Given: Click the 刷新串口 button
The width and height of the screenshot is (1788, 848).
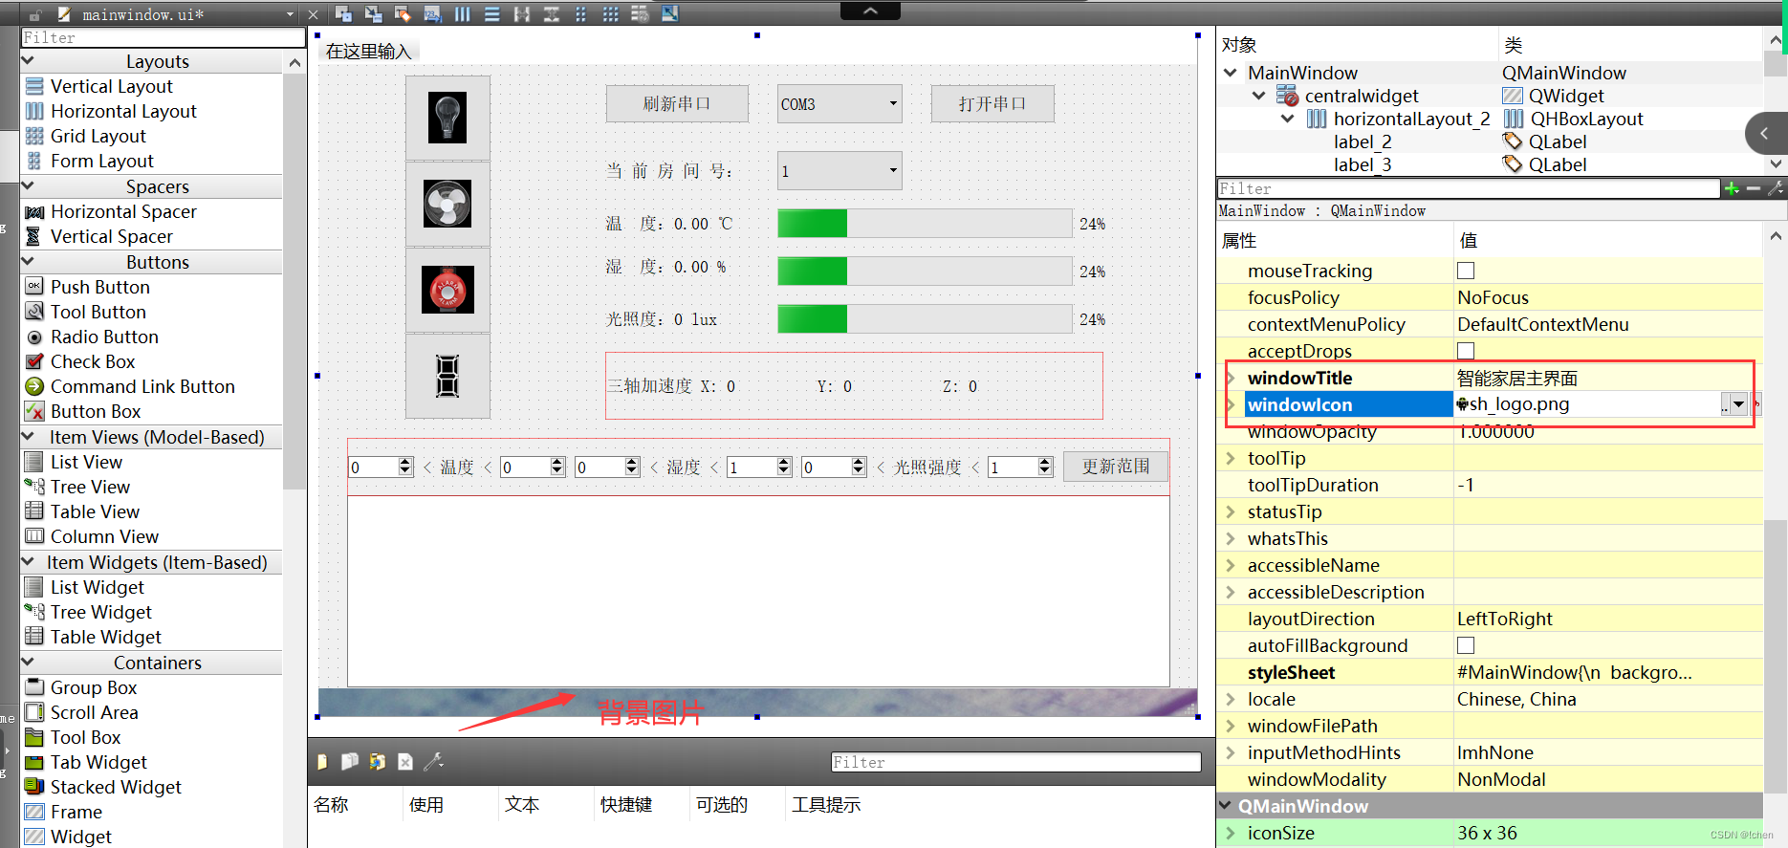Looking at the screenshot, I should (x=677, y=104).
